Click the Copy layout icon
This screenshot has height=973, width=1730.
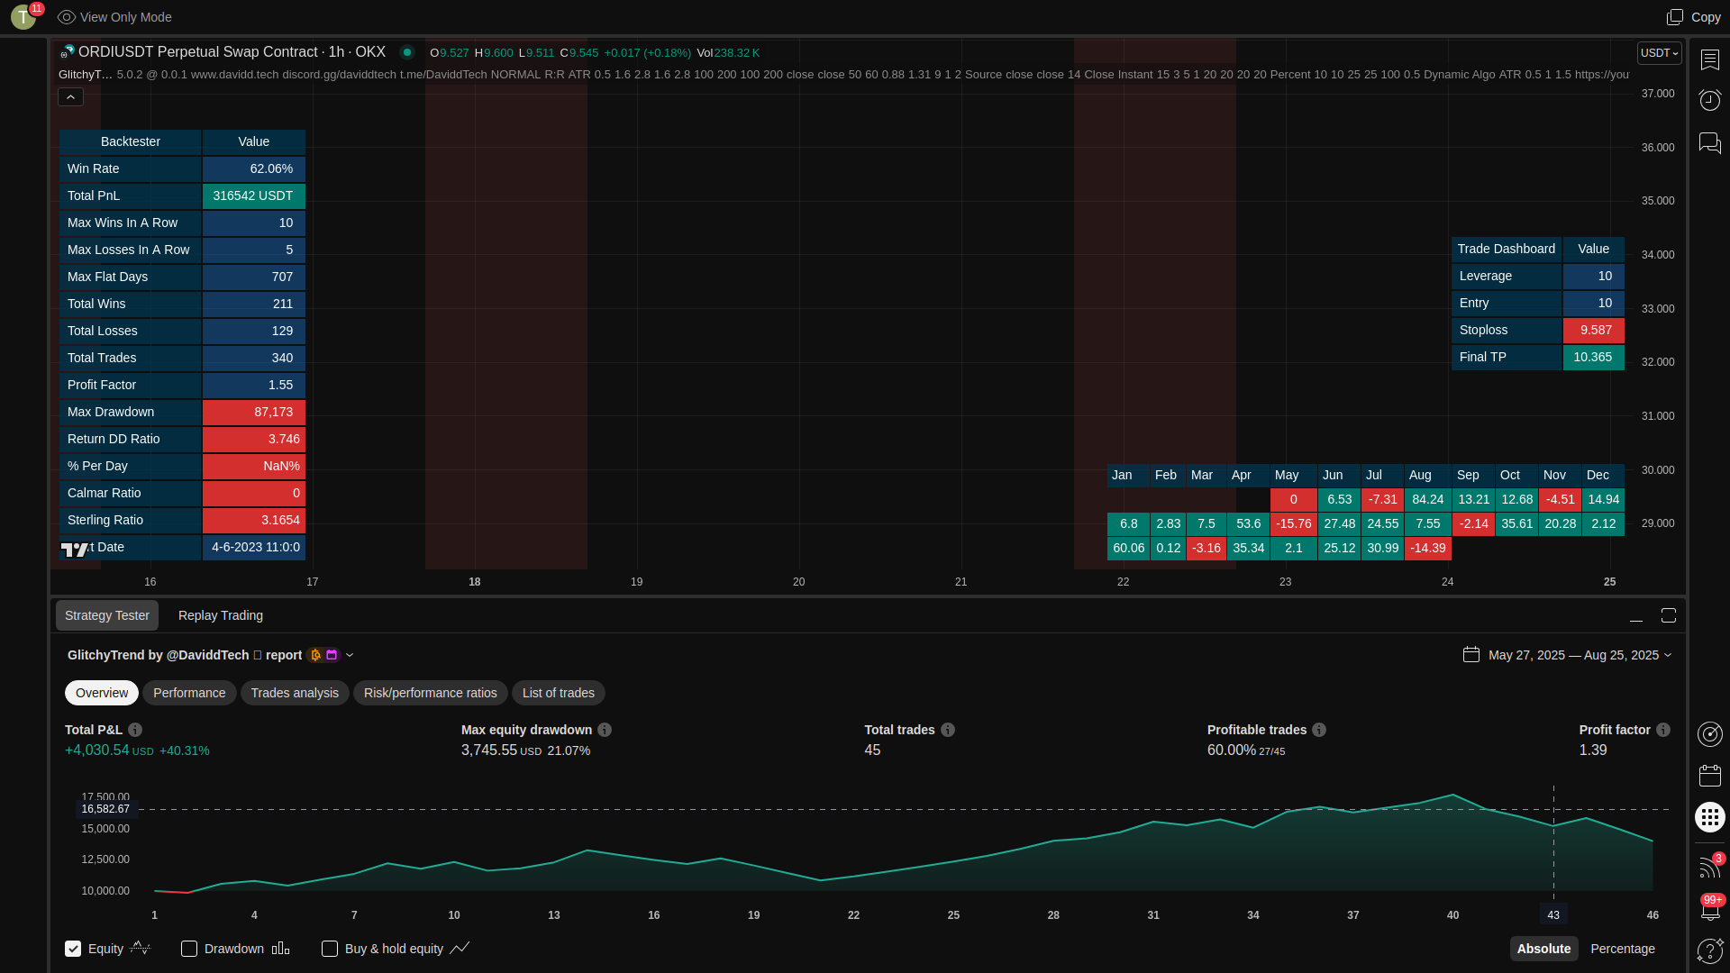(1675, 17)
